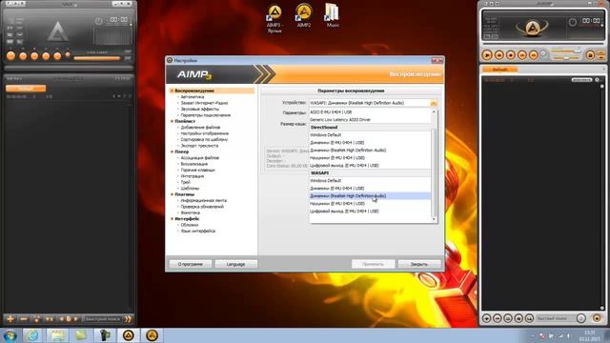Click the balance slider below volume in the right player
Screen dimensions: 610x343
click(x=565, y=58)
